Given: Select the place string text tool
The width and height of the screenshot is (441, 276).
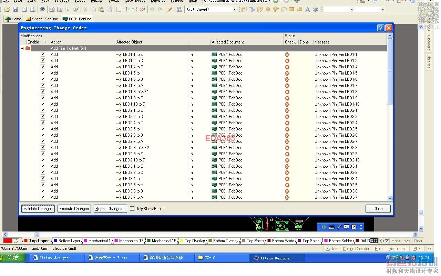Looking at the screenshot, I should [x=307, y=9].
